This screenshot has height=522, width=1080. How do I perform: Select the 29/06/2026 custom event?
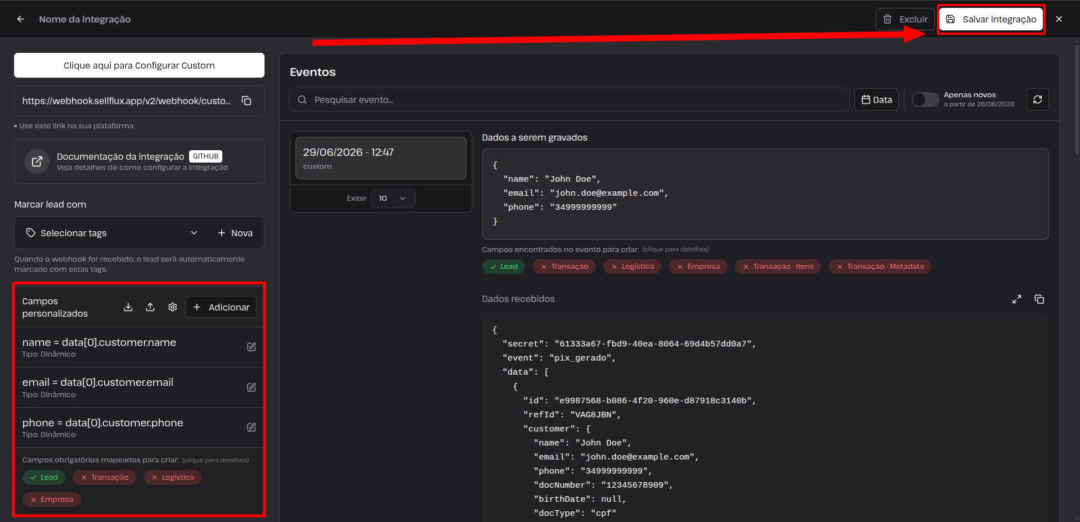[x=381, y=158]
